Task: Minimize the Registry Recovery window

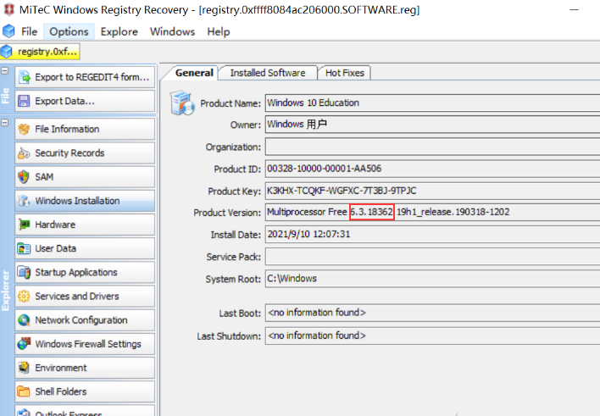Action: [x=574, y=9]
